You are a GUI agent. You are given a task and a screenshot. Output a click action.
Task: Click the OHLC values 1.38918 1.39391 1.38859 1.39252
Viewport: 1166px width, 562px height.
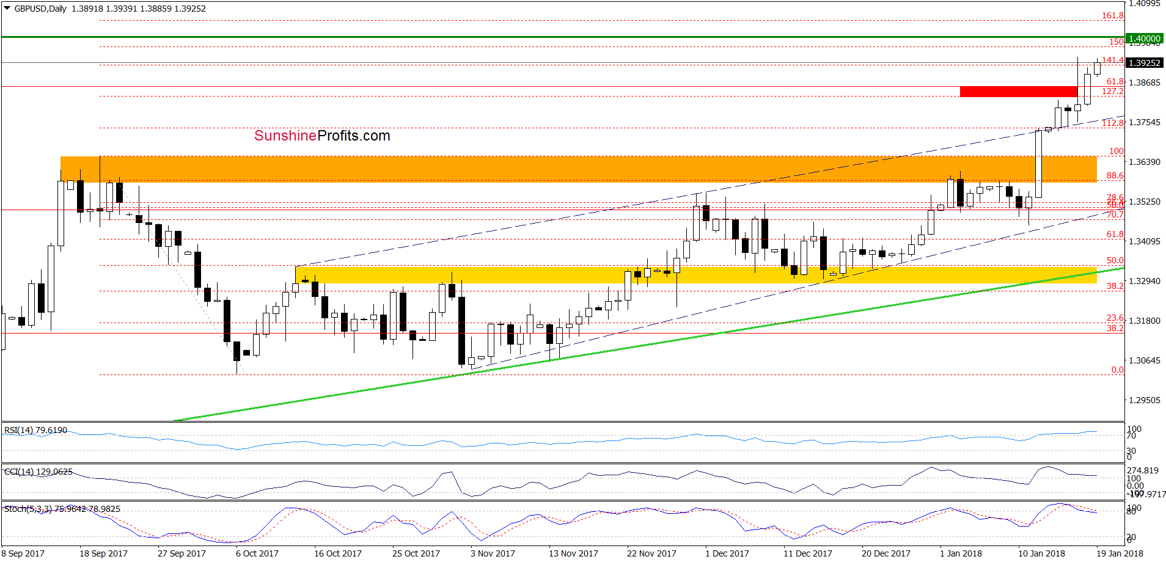pyautogui.click(x=139, y=9)
